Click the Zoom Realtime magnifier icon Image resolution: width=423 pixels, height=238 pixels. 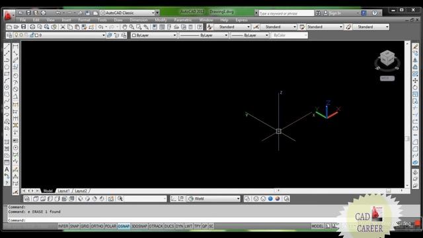(x=132, y=27)
